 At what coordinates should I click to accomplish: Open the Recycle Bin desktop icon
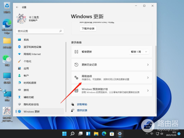7,8
